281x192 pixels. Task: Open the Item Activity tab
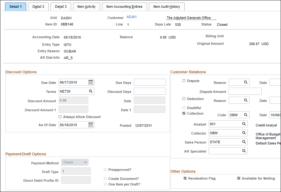86,7
